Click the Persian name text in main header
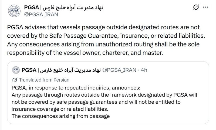 73,8
